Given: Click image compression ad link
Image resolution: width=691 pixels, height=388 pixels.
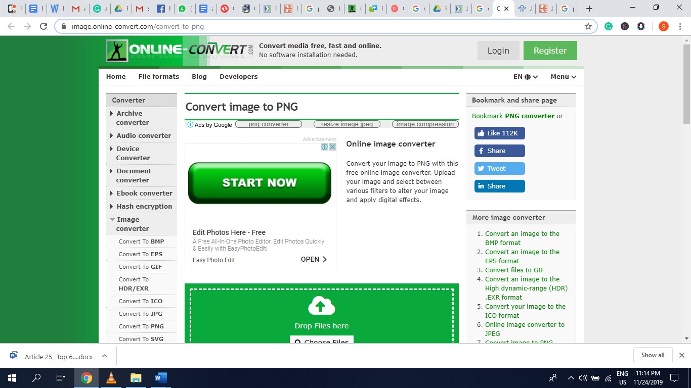Looking at the screenshot, I should (x=425, y=124).
